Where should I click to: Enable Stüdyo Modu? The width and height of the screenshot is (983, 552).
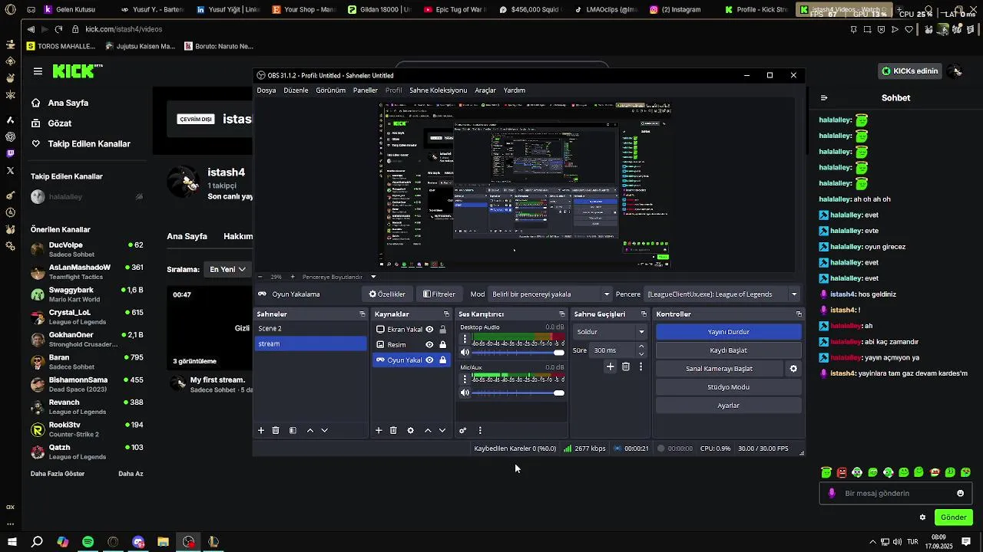(728, 387)
